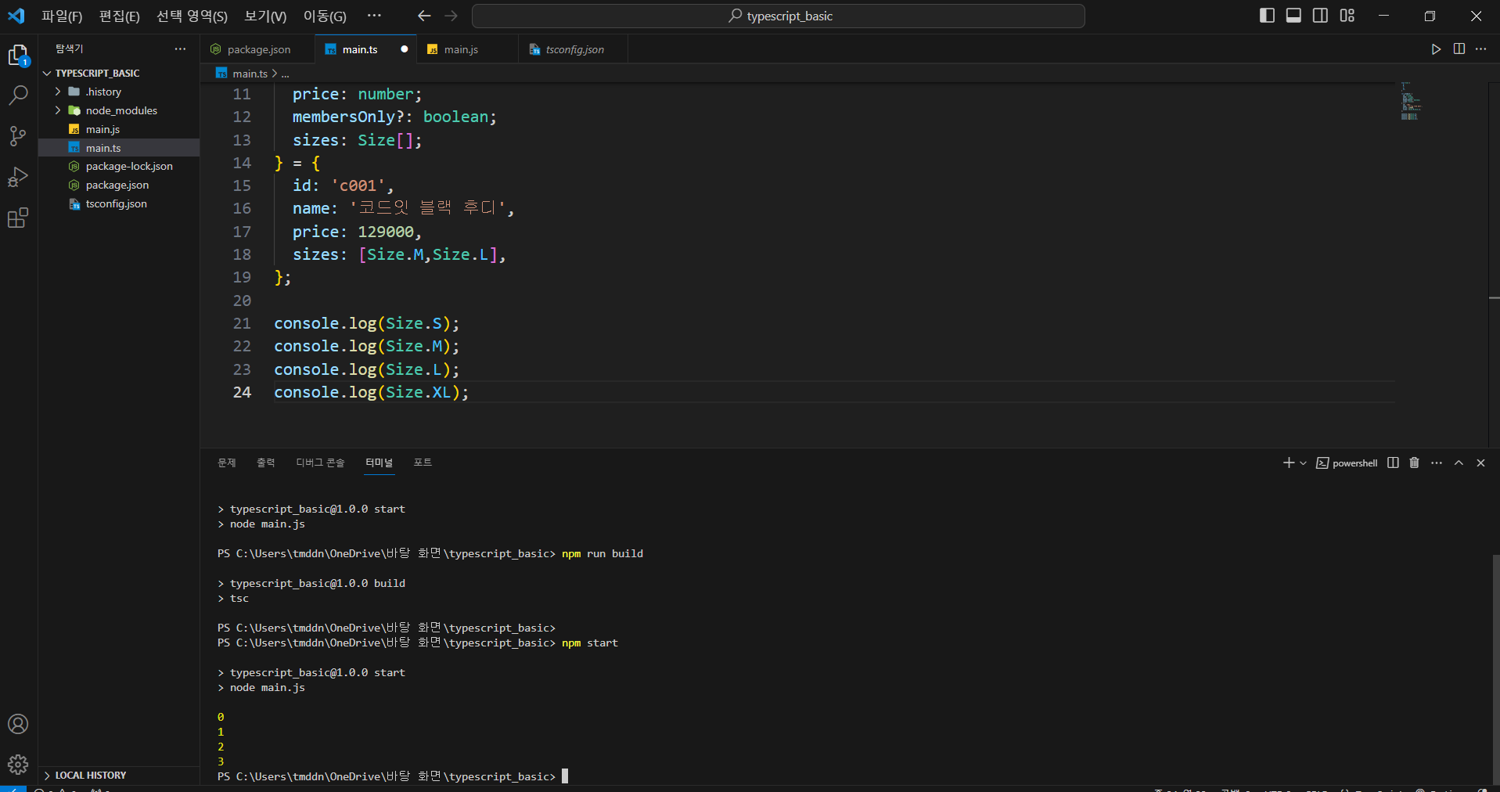Split the editor to the right
The height and width of the screenshot is (792, 1500).
[x=1459, y=49]
